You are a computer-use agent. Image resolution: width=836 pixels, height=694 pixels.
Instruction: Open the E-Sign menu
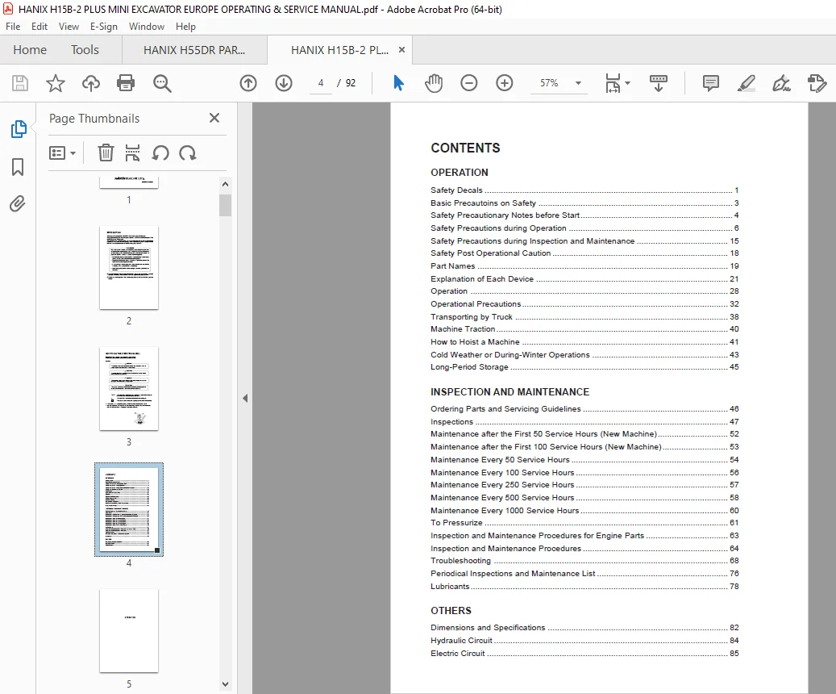click(103, 26)
